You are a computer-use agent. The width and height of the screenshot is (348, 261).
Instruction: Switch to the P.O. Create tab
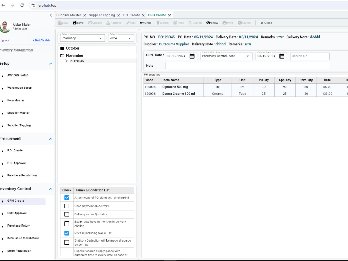click(132, 15)
